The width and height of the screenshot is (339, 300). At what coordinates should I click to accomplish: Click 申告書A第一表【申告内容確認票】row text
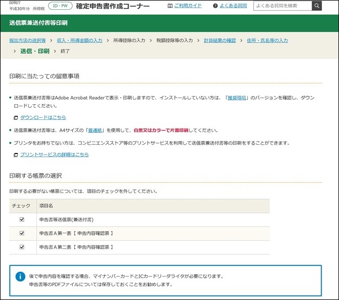pyautogui.click(x=76, y=233)
